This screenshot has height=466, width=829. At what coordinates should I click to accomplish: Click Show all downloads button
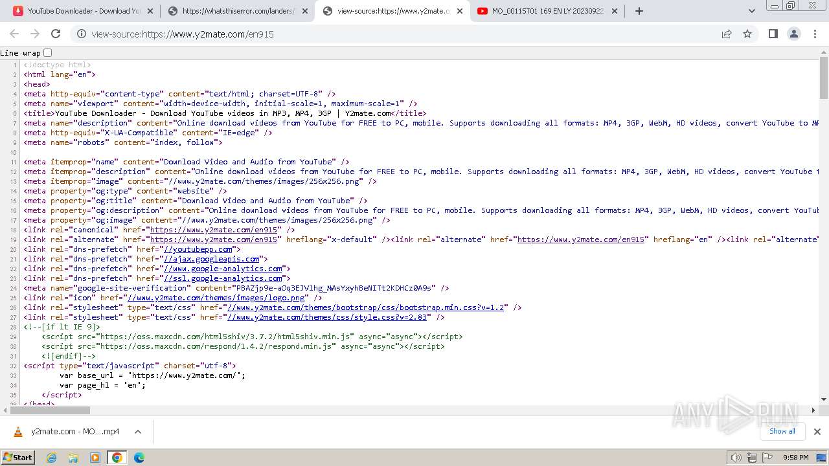pos(782,431)
